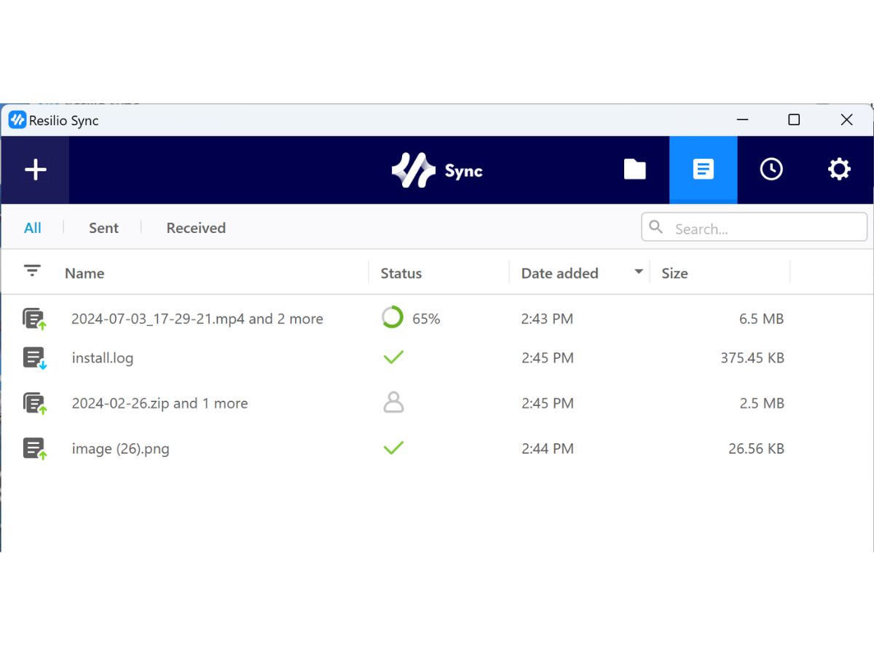Viewport: 874px width, 655px height.
Task: Click the 65% progress ring
Action: (x=393, y=317)
